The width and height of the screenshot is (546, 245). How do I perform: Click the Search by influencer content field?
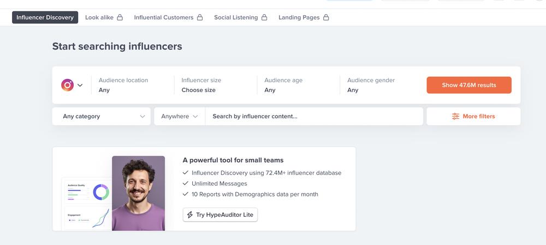[x=314, y=117]
